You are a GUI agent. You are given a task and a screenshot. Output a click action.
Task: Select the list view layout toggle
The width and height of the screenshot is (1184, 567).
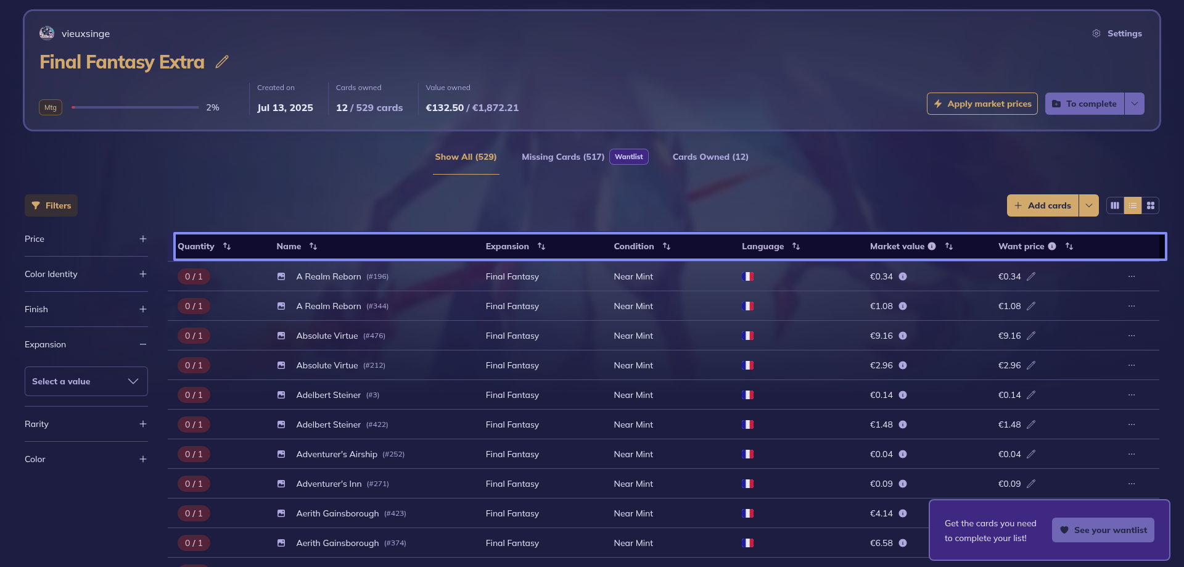click(x=1133, y=205)
